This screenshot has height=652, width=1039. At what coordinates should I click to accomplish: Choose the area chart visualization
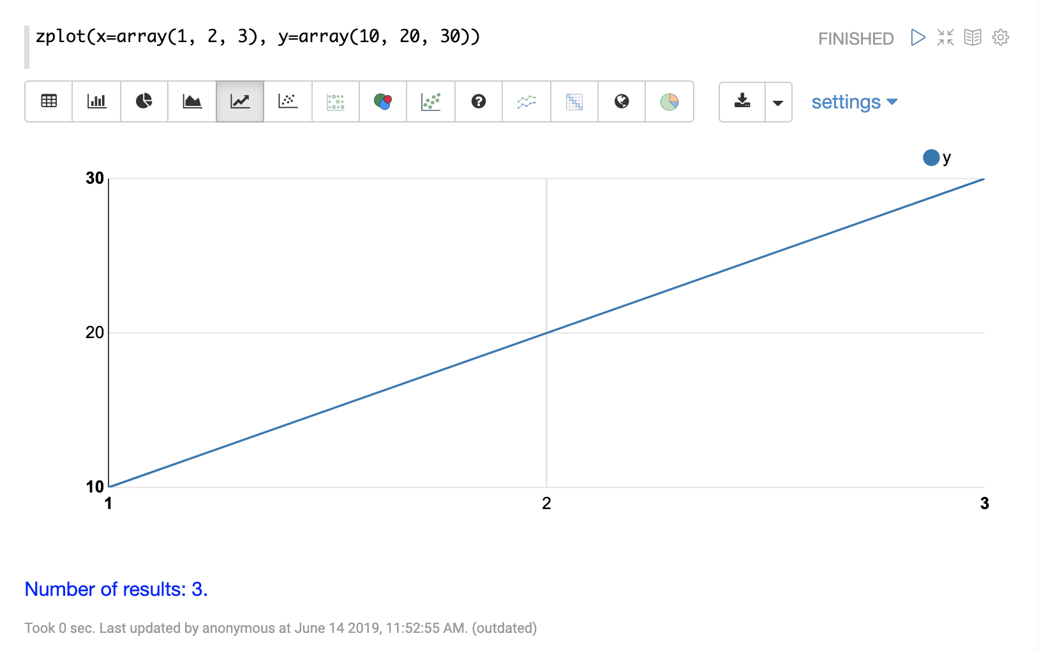192,101
